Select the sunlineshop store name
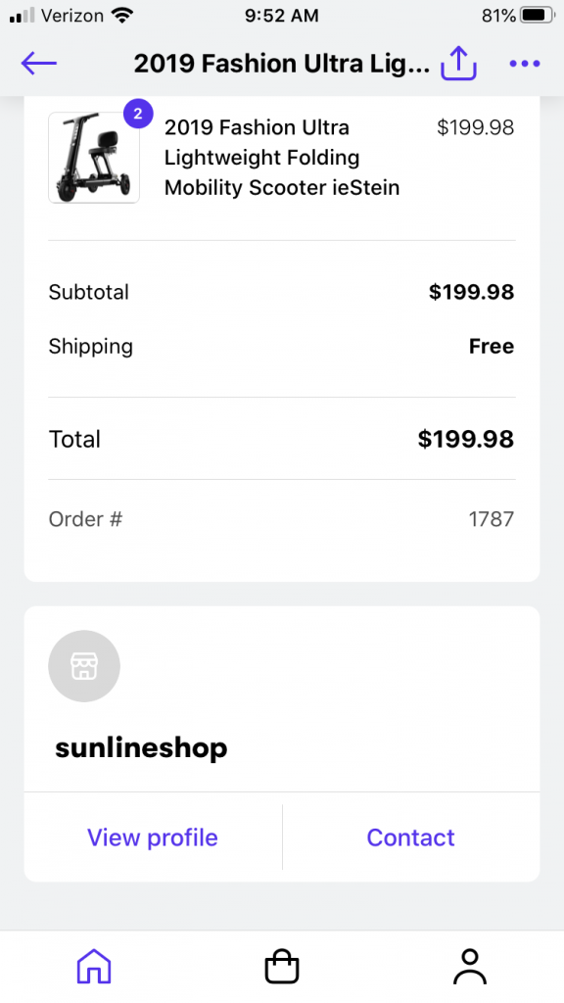Image resolution: width=564 pixels, height=1003 pixels. click(x=141, y=747)
